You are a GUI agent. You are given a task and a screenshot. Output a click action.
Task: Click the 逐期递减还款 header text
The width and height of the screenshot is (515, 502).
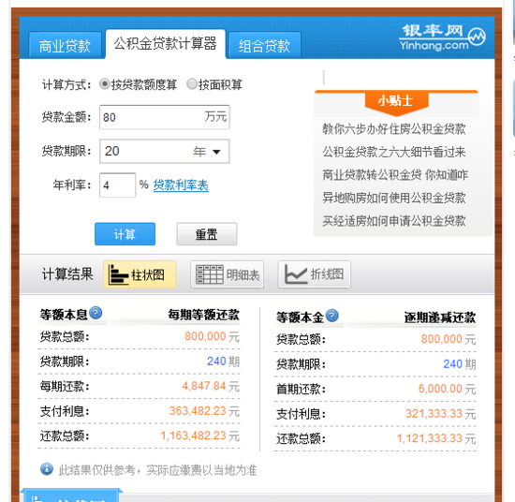pyautogui.click(x=440, y=317)
